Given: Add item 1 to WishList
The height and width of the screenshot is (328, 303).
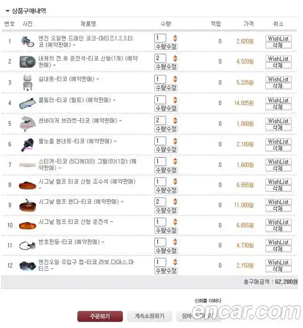Looking at the screenshot, I should tap(278, 38).
